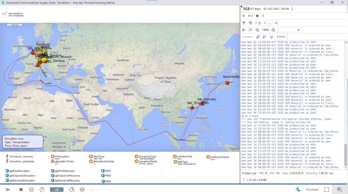Click the Finished status label
This screenshot has height=194, width=348.
[x=312, y=189]
